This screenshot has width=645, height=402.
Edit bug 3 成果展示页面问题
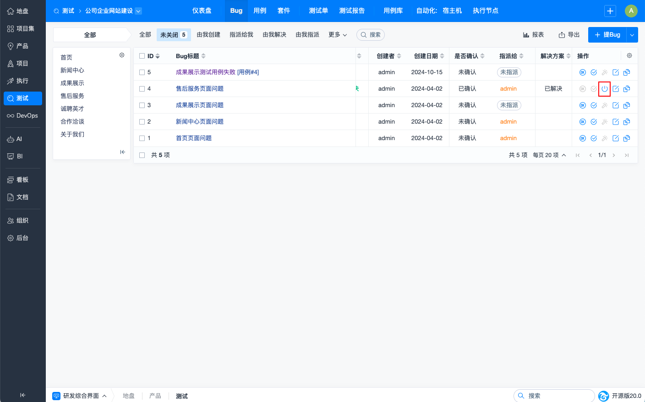click(x=616, y=105)
